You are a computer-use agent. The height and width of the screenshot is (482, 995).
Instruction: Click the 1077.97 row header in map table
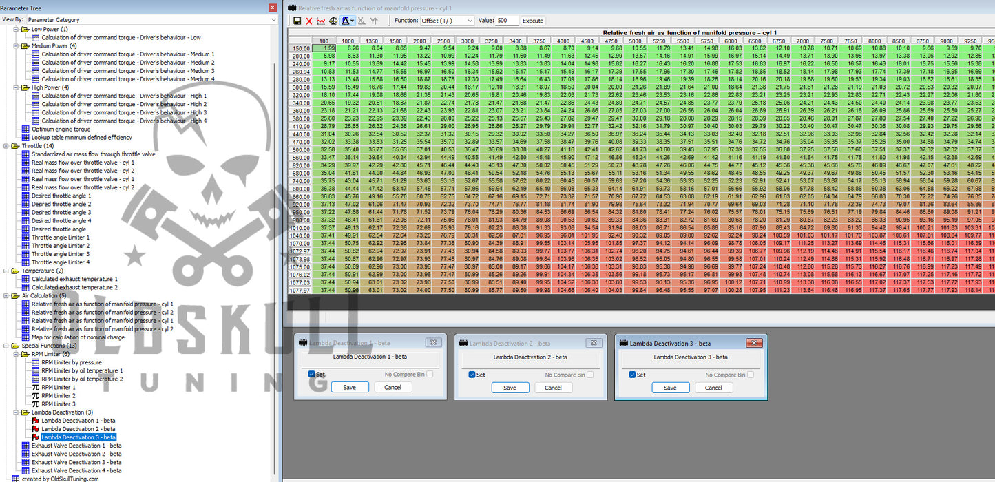click(x=300, y=290)
